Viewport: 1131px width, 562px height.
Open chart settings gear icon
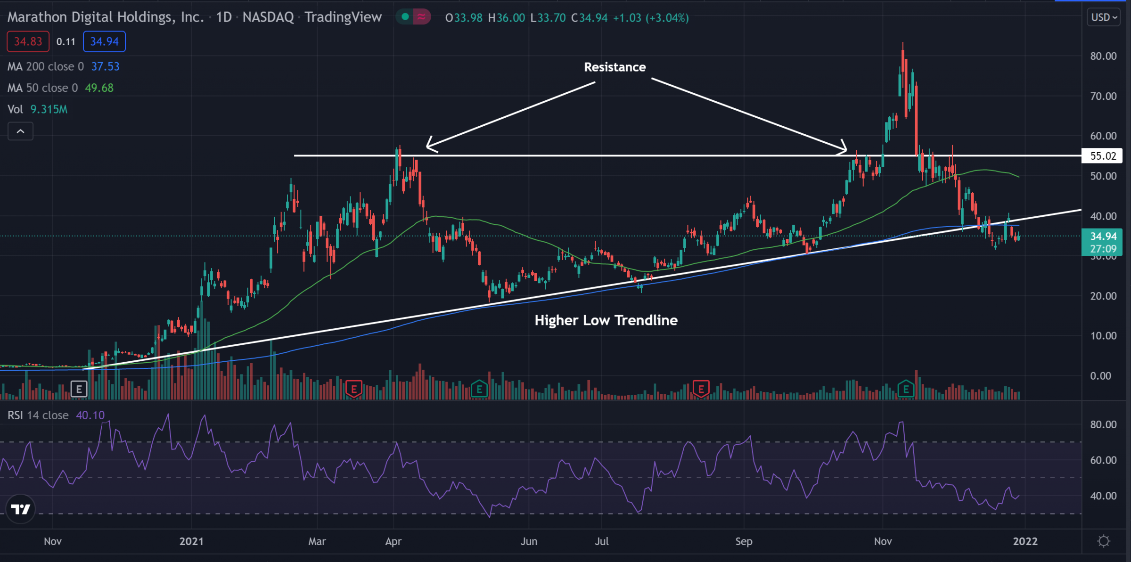pos(1104,541)
